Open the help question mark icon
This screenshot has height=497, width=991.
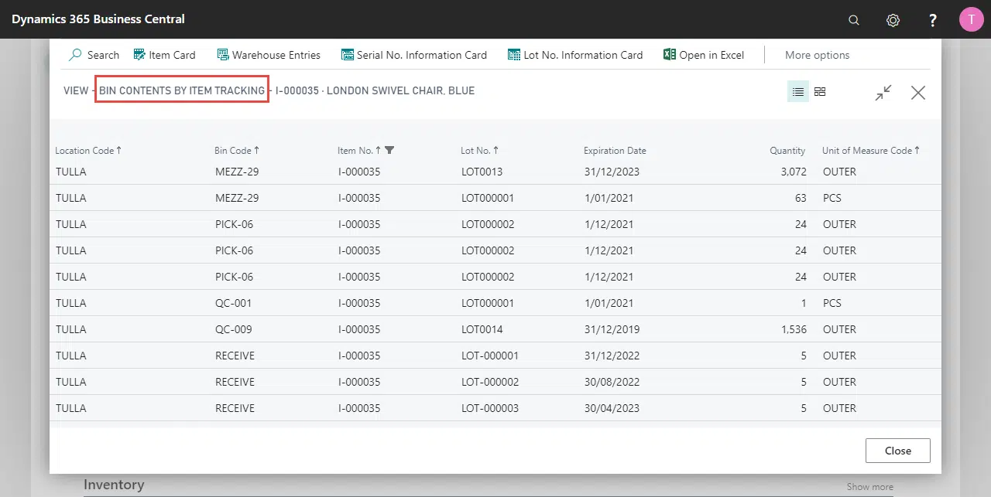933,20
